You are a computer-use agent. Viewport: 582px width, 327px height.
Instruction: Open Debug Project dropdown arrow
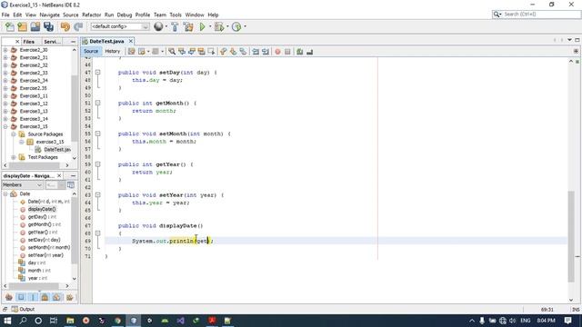pos(227,26)
